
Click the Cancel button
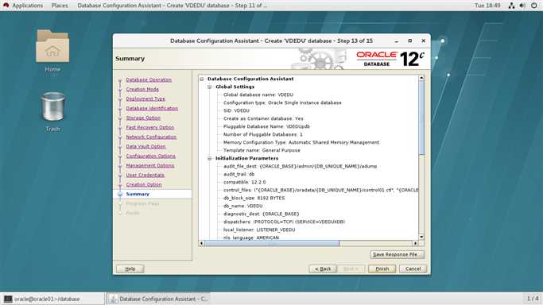click(x=413, y=268)
